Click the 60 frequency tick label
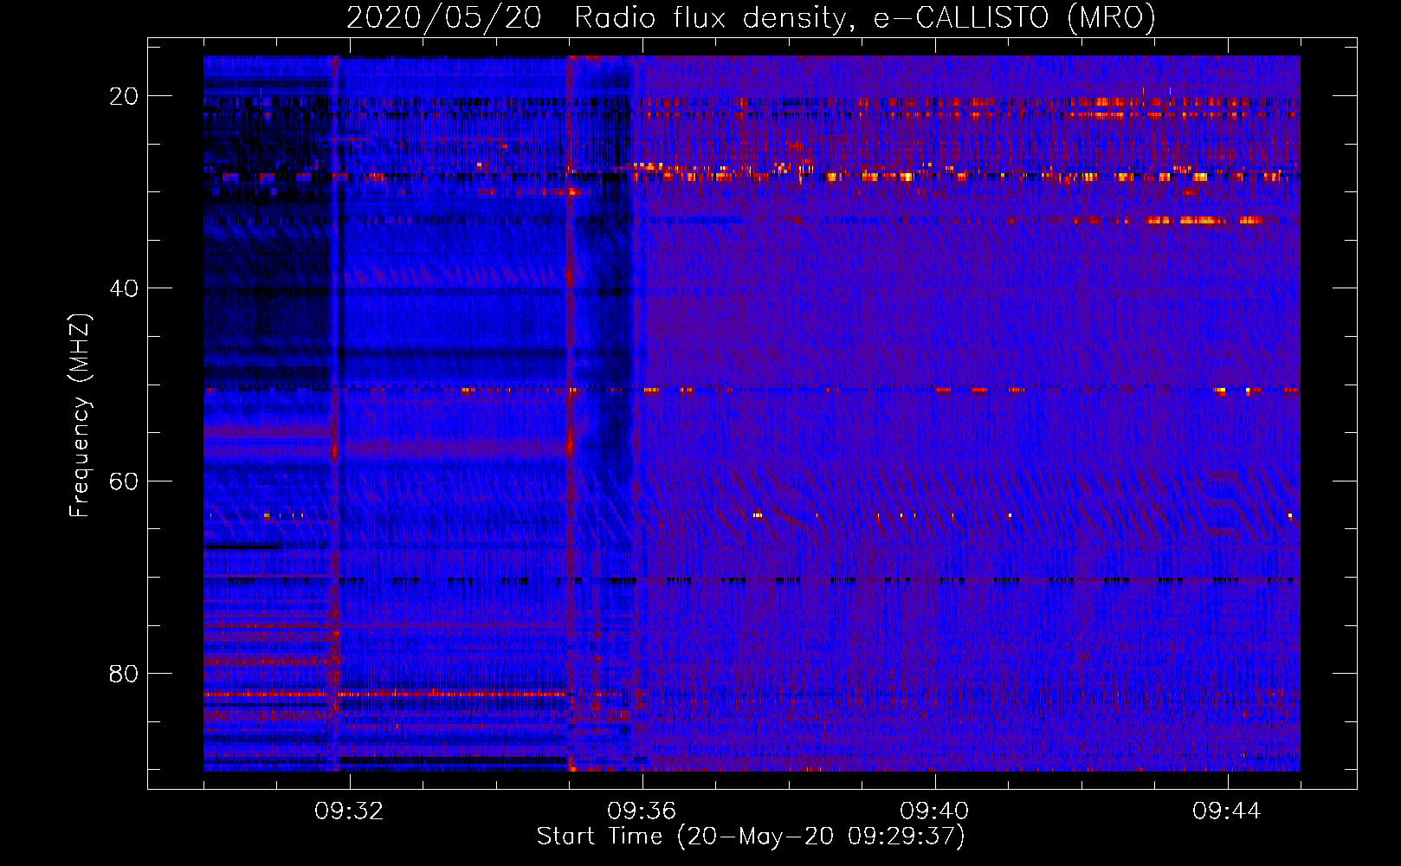 coord(124,481)
